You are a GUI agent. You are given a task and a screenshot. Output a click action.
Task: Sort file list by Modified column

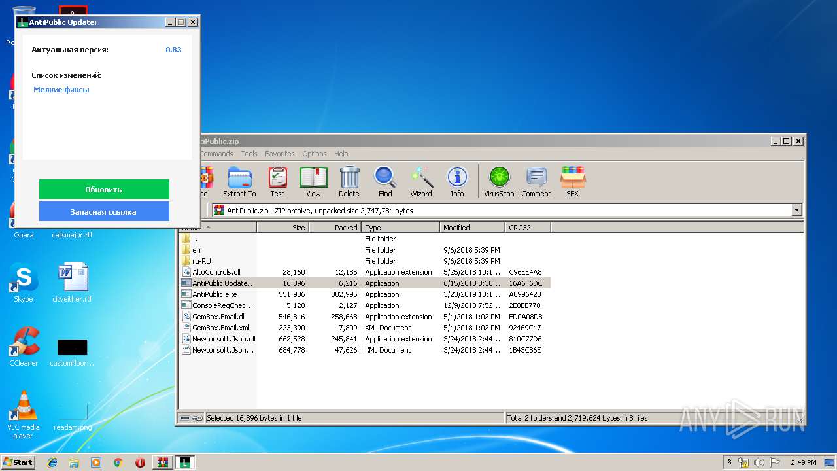(x=472, y=228)
